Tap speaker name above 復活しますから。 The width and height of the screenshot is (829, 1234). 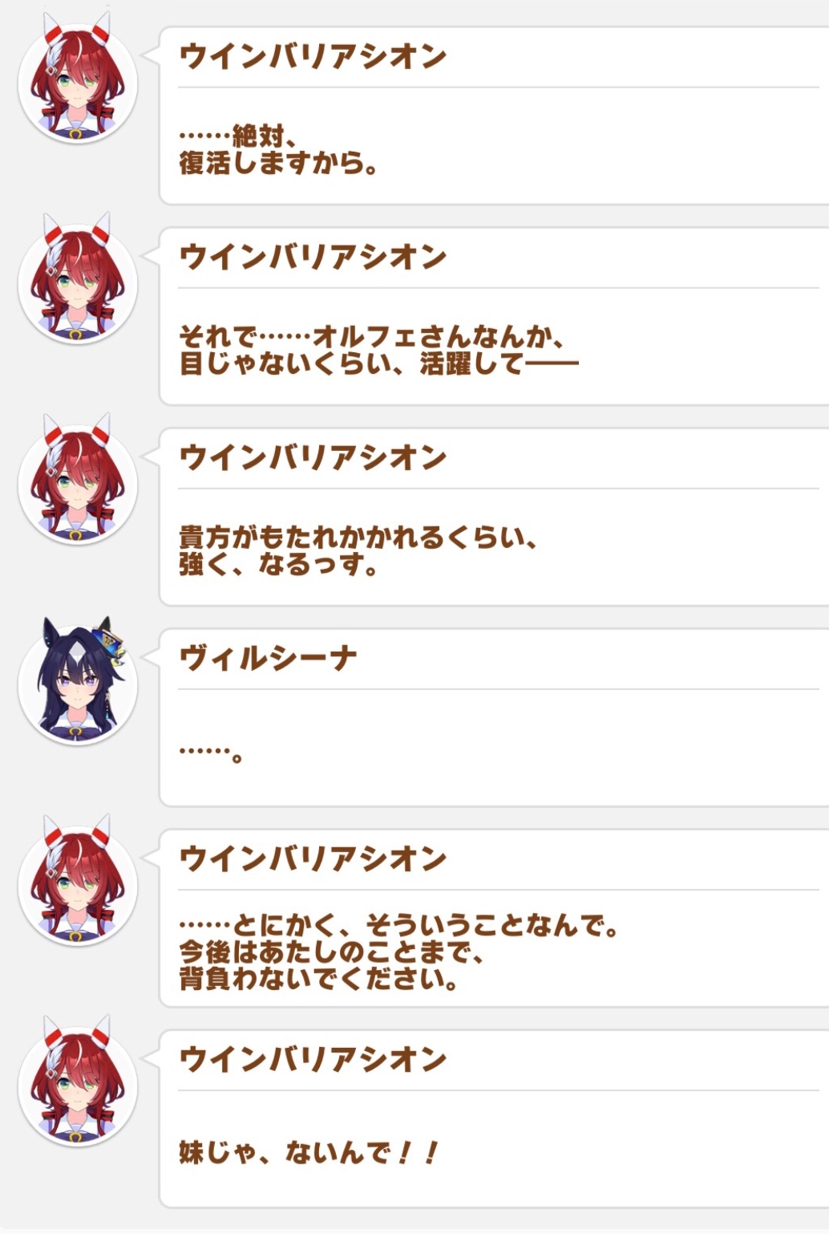click(313, 57)
